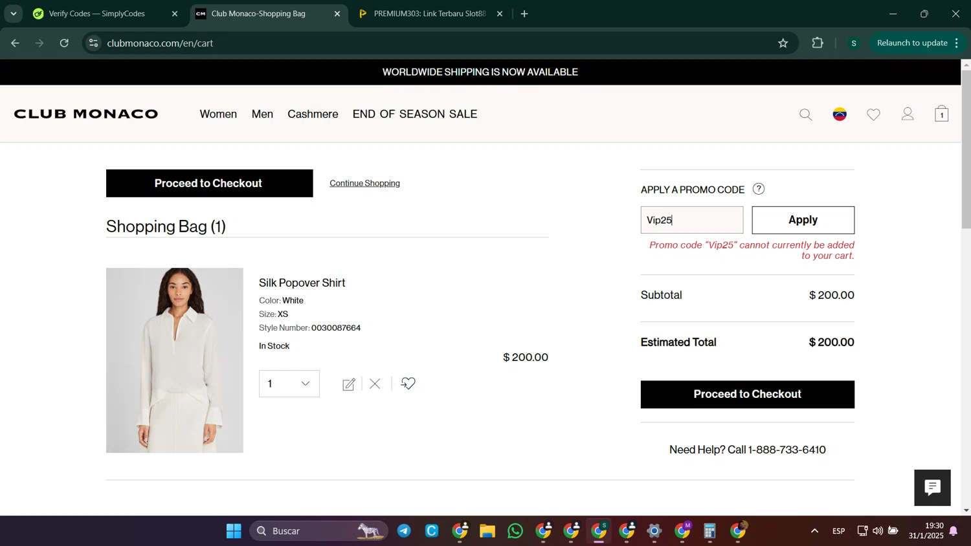Screen dimensions: 971x546
Task: Open the live chat widget
Action: (932, 488)
